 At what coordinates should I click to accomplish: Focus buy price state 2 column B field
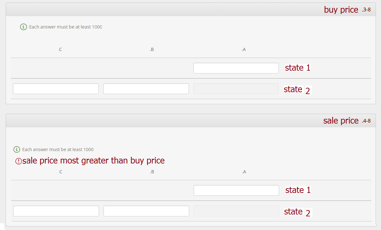pyautogui.click(x=146, y=89)
